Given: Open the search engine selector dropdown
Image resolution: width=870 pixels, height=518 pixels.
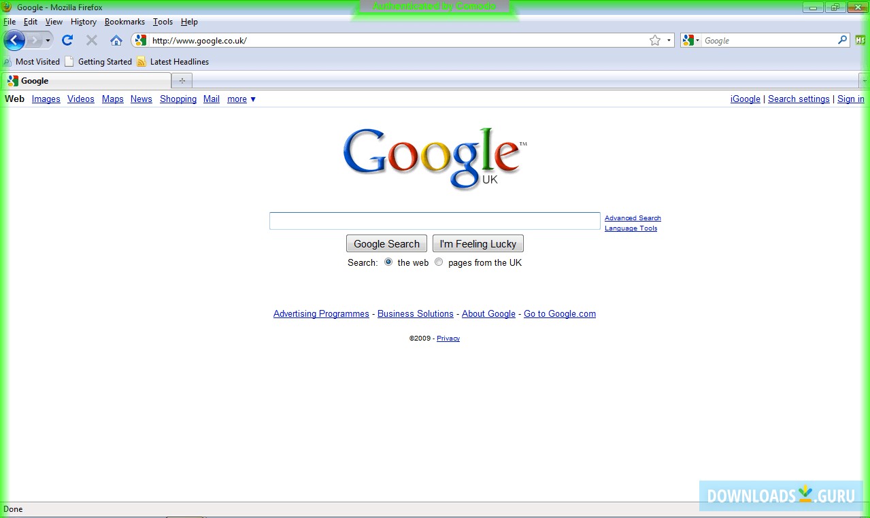Looking at the screenshot, I should (691, 40).
